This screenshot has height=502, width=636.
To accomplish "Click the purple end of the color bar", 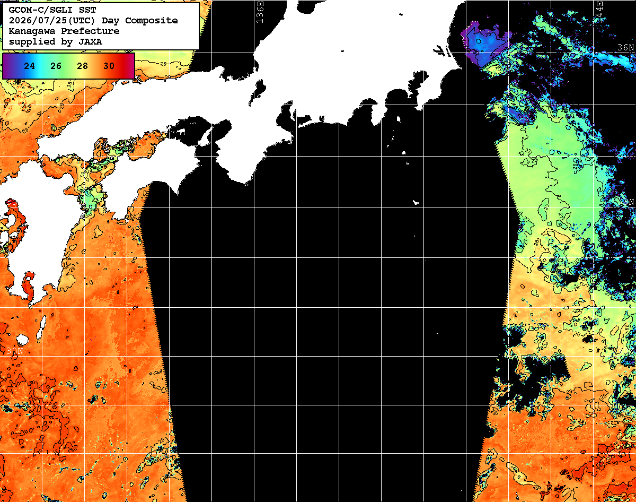I will 8,66.
